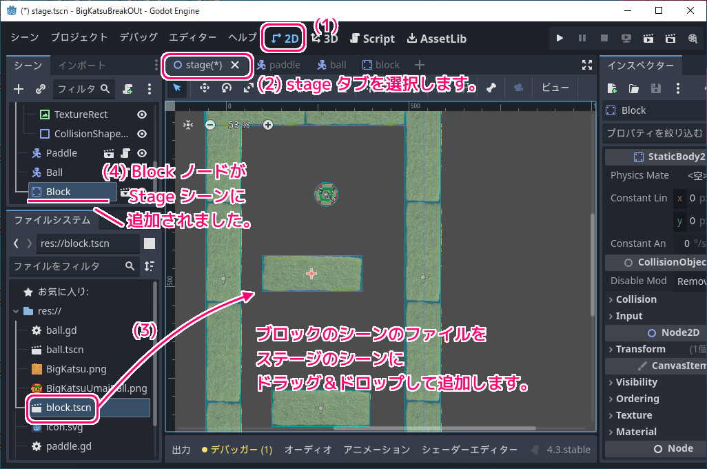Zoom out with the minus button
The width and height of the screenshot is (707, 469).
[210, 125]
